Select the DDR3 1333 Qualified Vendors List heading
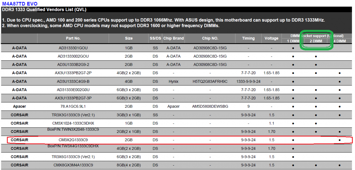 click(44, 10)
